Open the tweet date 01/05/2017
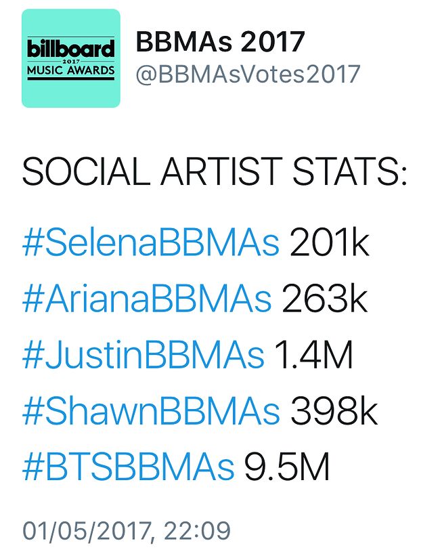This screenshot has width=440, height=558. click(84, 530)
